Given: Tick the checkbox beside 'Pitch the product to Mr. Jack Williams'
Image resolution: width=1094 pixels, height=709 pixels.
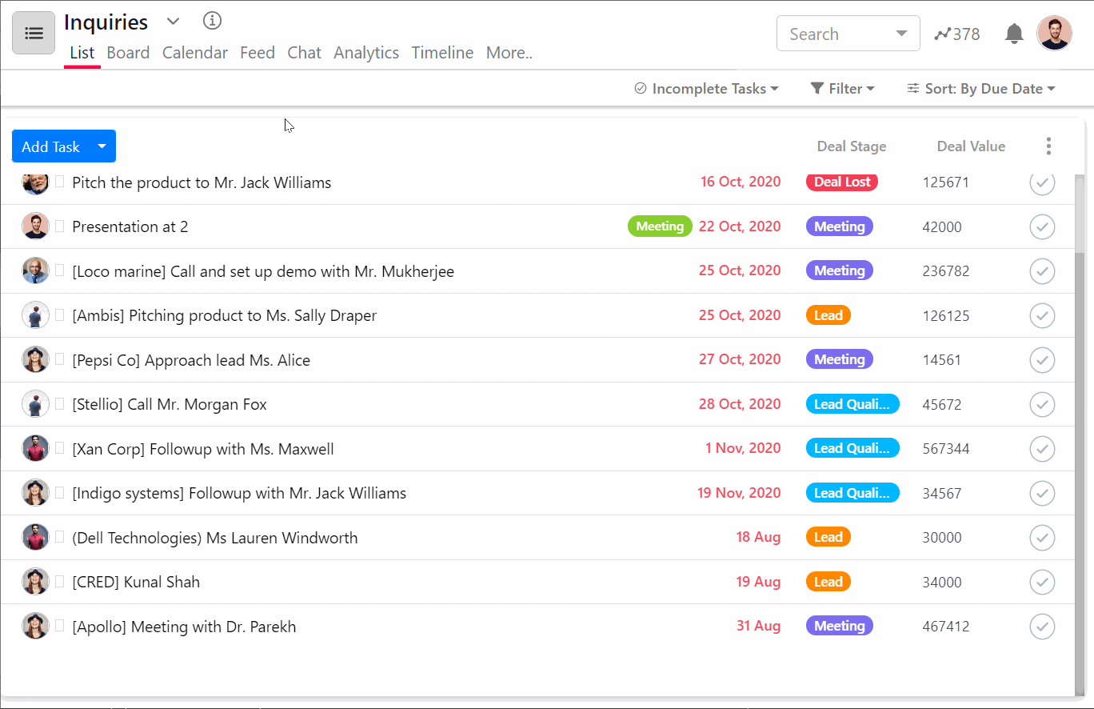Looking at the screenshot, I should pyautogui.click(x=59, y=182).
